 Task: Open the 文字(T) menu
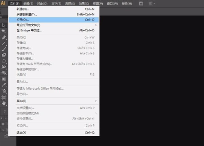[x=56, y=3]
